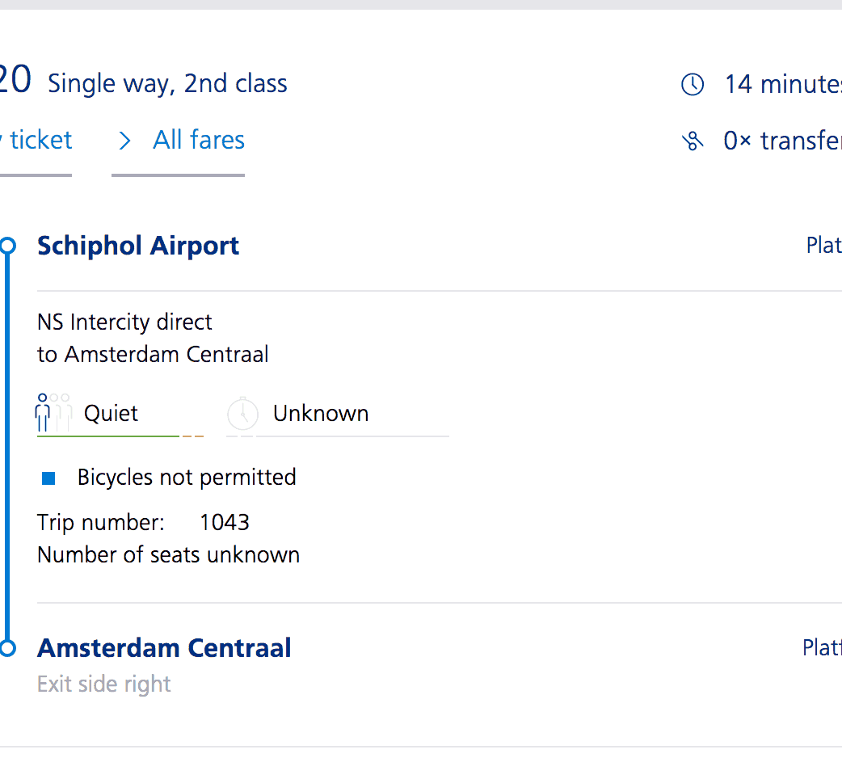
Task: Click the blue square bicycle indicator icon
Action: [48, 478]
